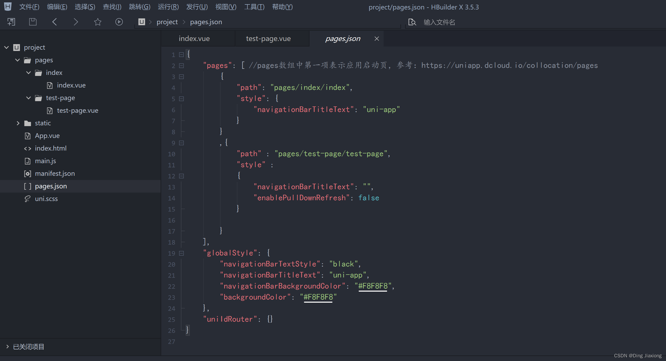Screen dimensions: 666x361
Task: Fold the pages array at line 2
Action: click(181, 66)
